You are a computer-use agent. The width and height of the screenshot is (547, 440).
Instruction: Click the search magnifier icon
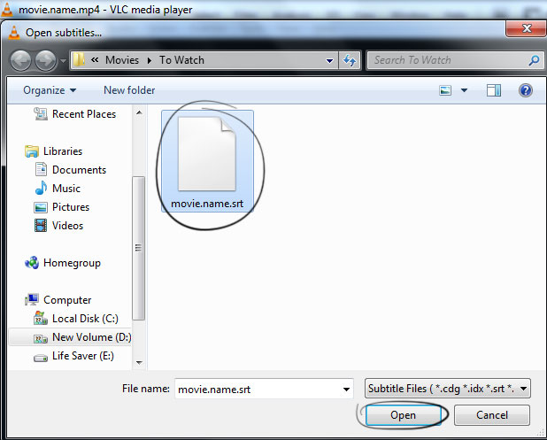tap(534, 60)
